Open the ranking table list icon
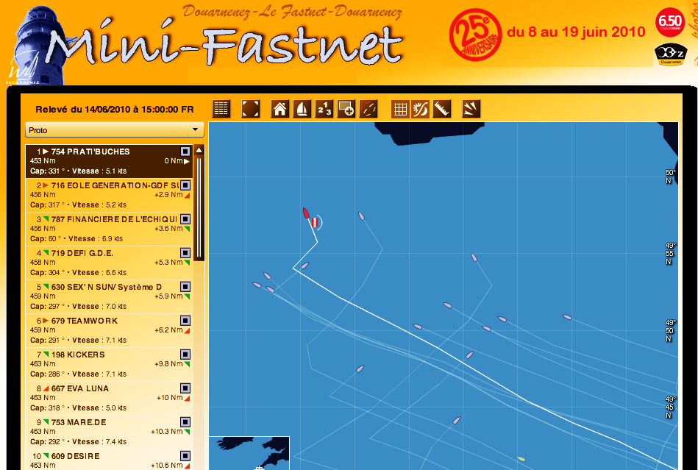The image size is (698, 470). click(221, 109)
